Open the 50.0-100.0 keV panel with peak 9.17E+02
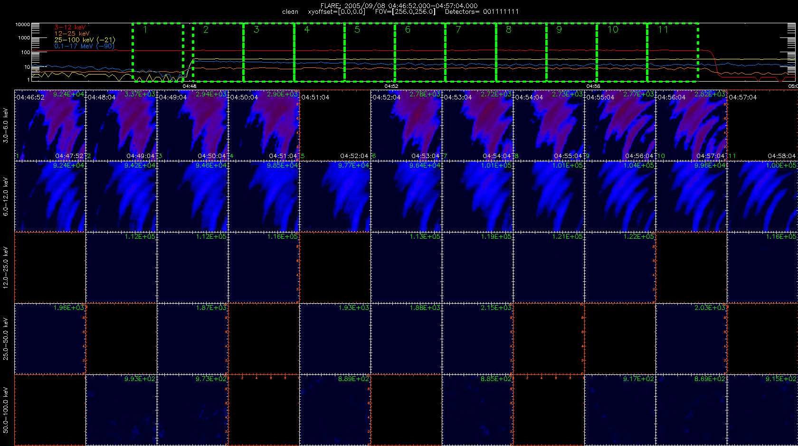 point(620,410)
